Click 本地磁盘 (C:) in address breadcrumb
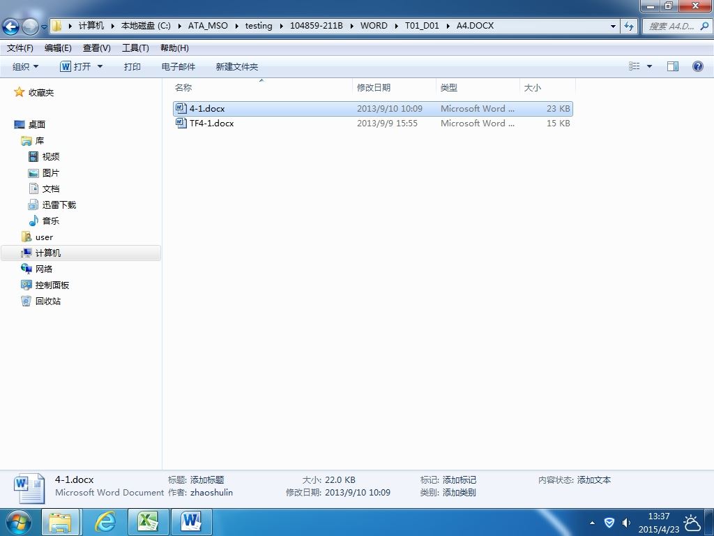 [x=146, y=26]
